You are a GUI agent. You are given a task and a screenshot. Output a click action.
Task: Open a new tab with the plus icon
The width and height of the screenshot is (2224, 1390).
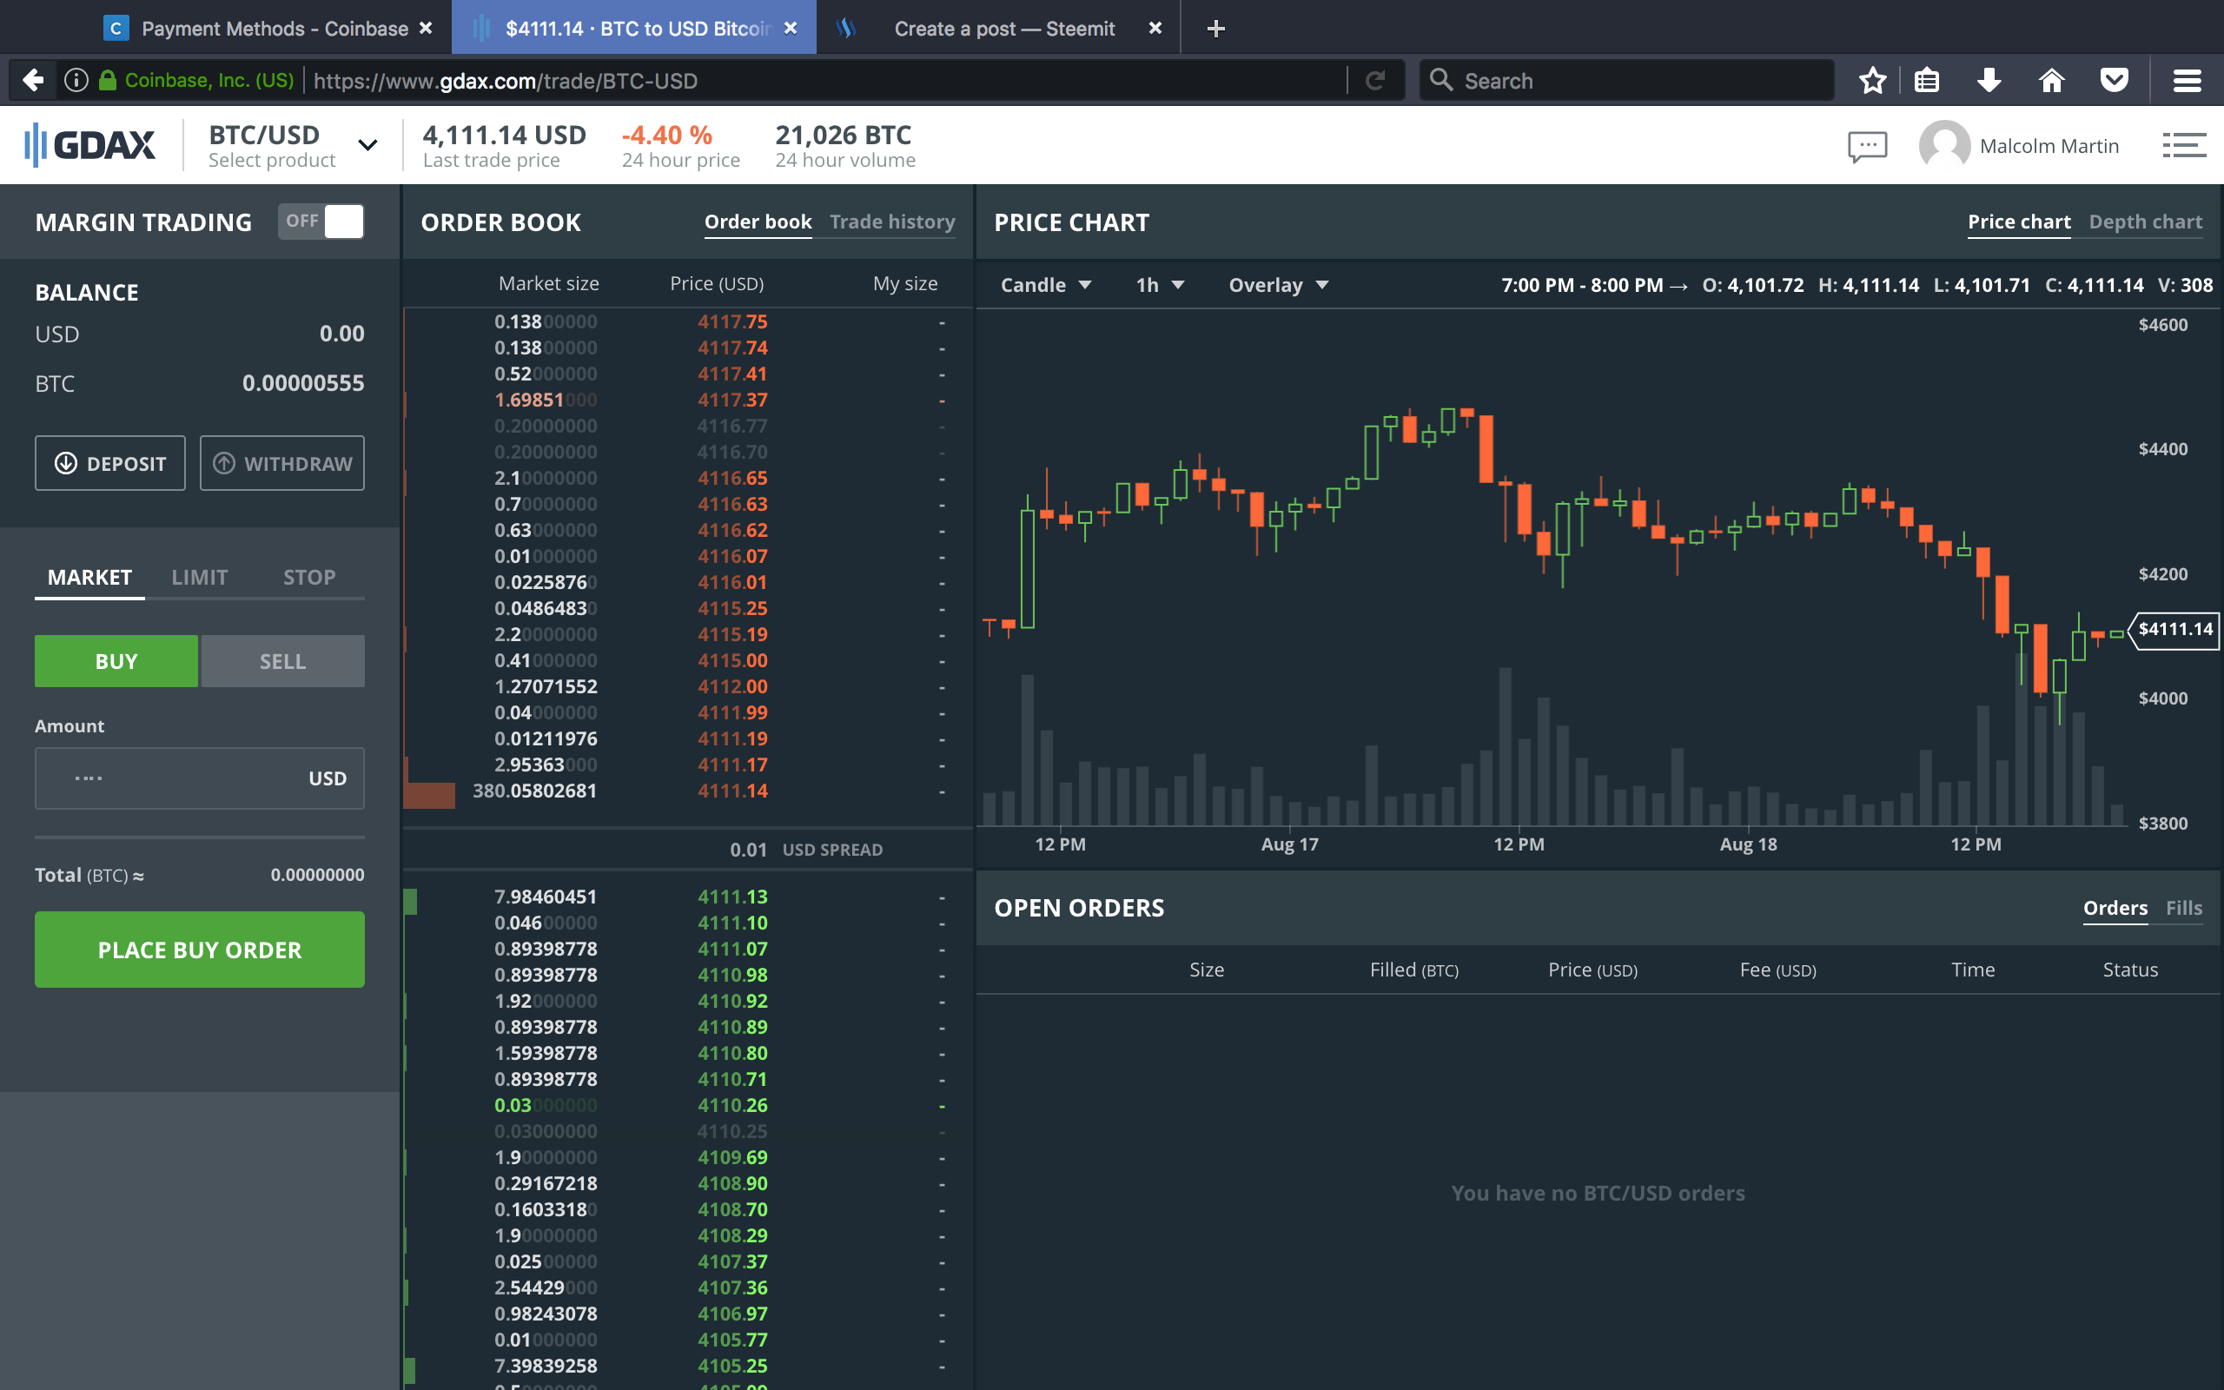point(1215,29)
